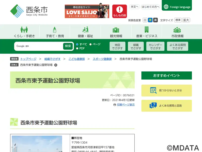Click the Saijo City logo icon
This screenshot has width=202, height=152.
(17, 11)
